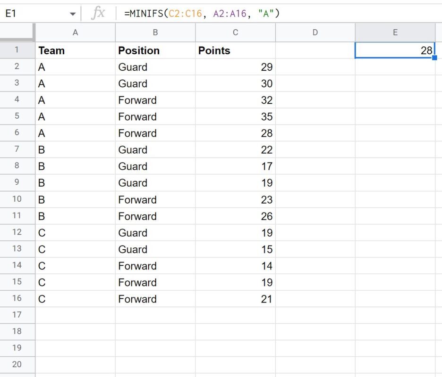Click the points value 22

pos(235,150)
